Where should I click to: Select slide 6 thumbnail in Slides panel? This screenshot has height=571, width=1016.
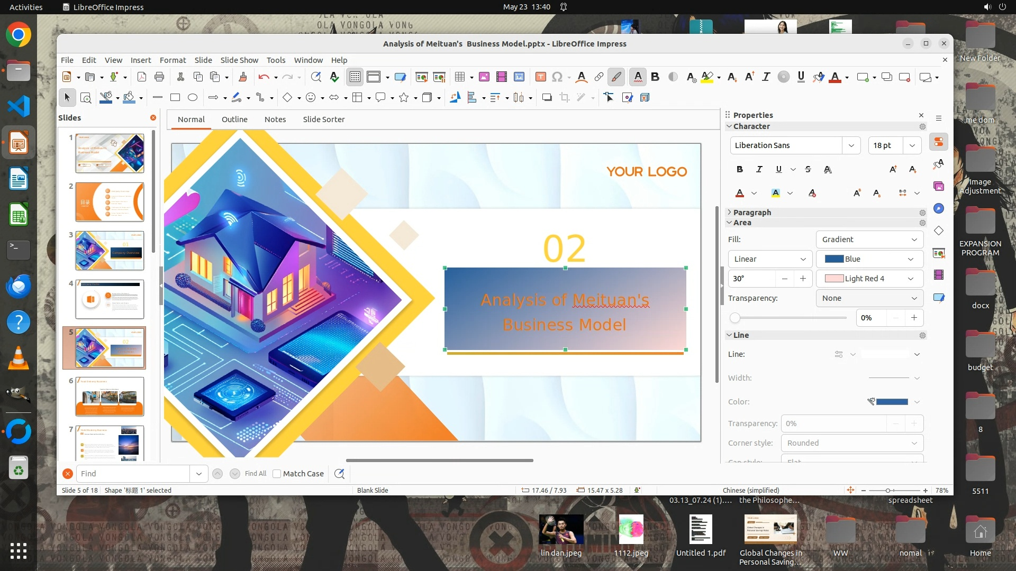pyautogui.click(x=110, y=396)
